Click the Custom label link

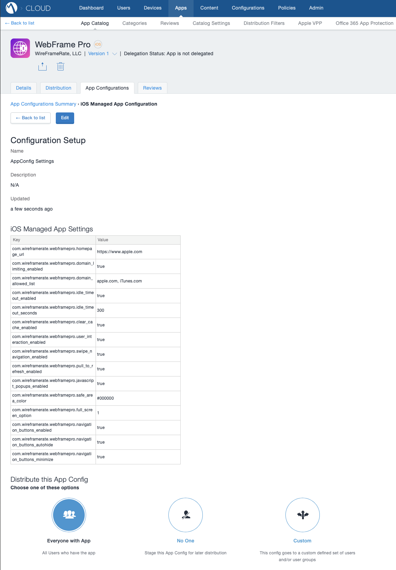302,541
